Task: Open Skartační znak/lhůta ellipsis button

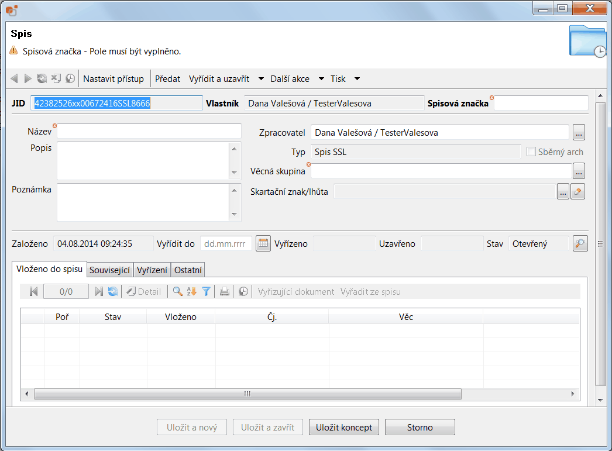Action: [x=563, y=192]
